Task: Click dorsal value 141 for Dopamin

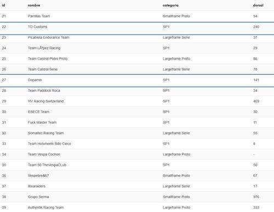Action: (x=256, y=80)
